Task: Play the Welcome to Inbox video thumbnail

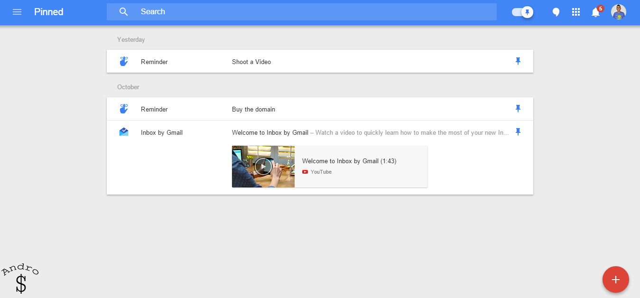Action: coord(263,167)
